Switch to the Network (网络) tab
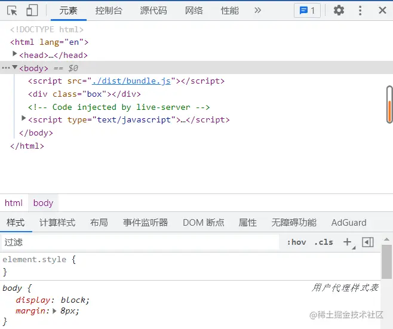The image size is (393, 329). point(194,11)
